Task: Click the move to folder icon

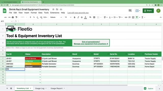Action: pyautogui.click(x=57, y=9)
